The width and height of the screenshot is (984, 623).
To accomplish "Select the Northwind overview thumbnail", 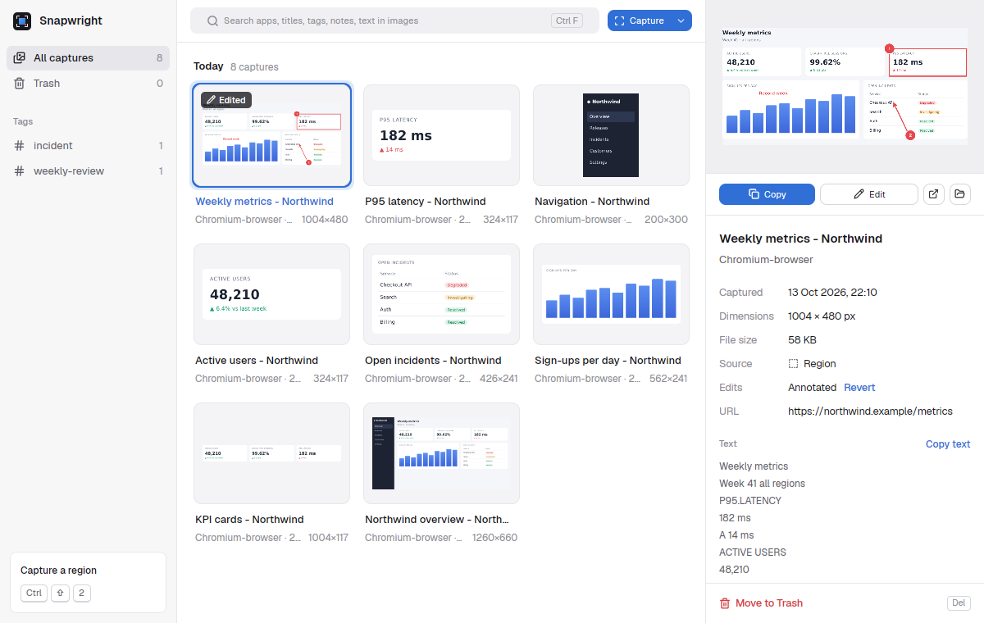I will (441, 453).
